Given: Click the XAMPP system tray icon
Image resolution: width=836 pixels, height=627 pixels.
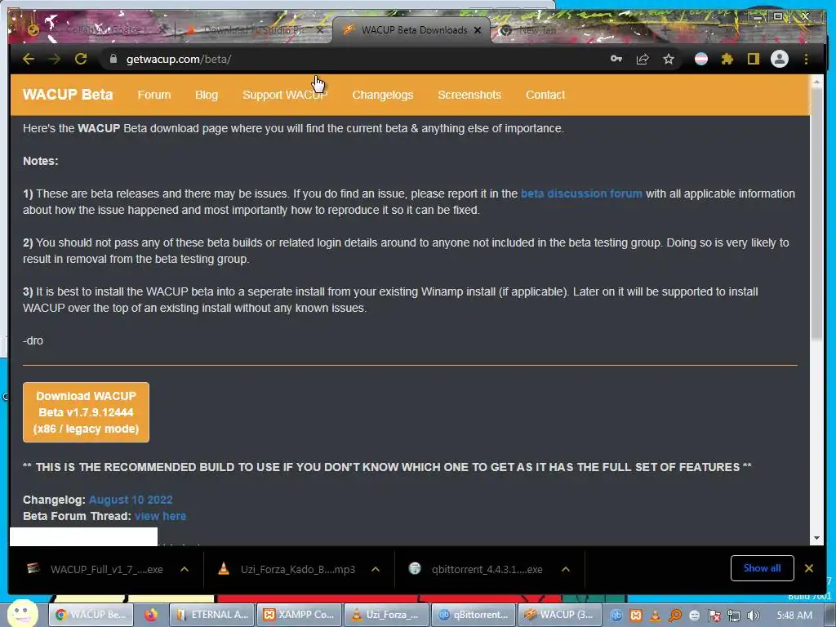Looking at the screenshot, I should [x=636, y=616].
